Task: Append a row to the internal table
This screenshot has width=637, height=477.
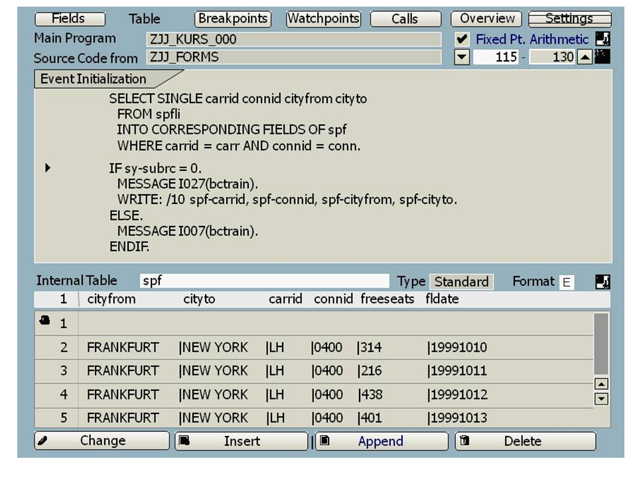Action: (x=381, y=441)
